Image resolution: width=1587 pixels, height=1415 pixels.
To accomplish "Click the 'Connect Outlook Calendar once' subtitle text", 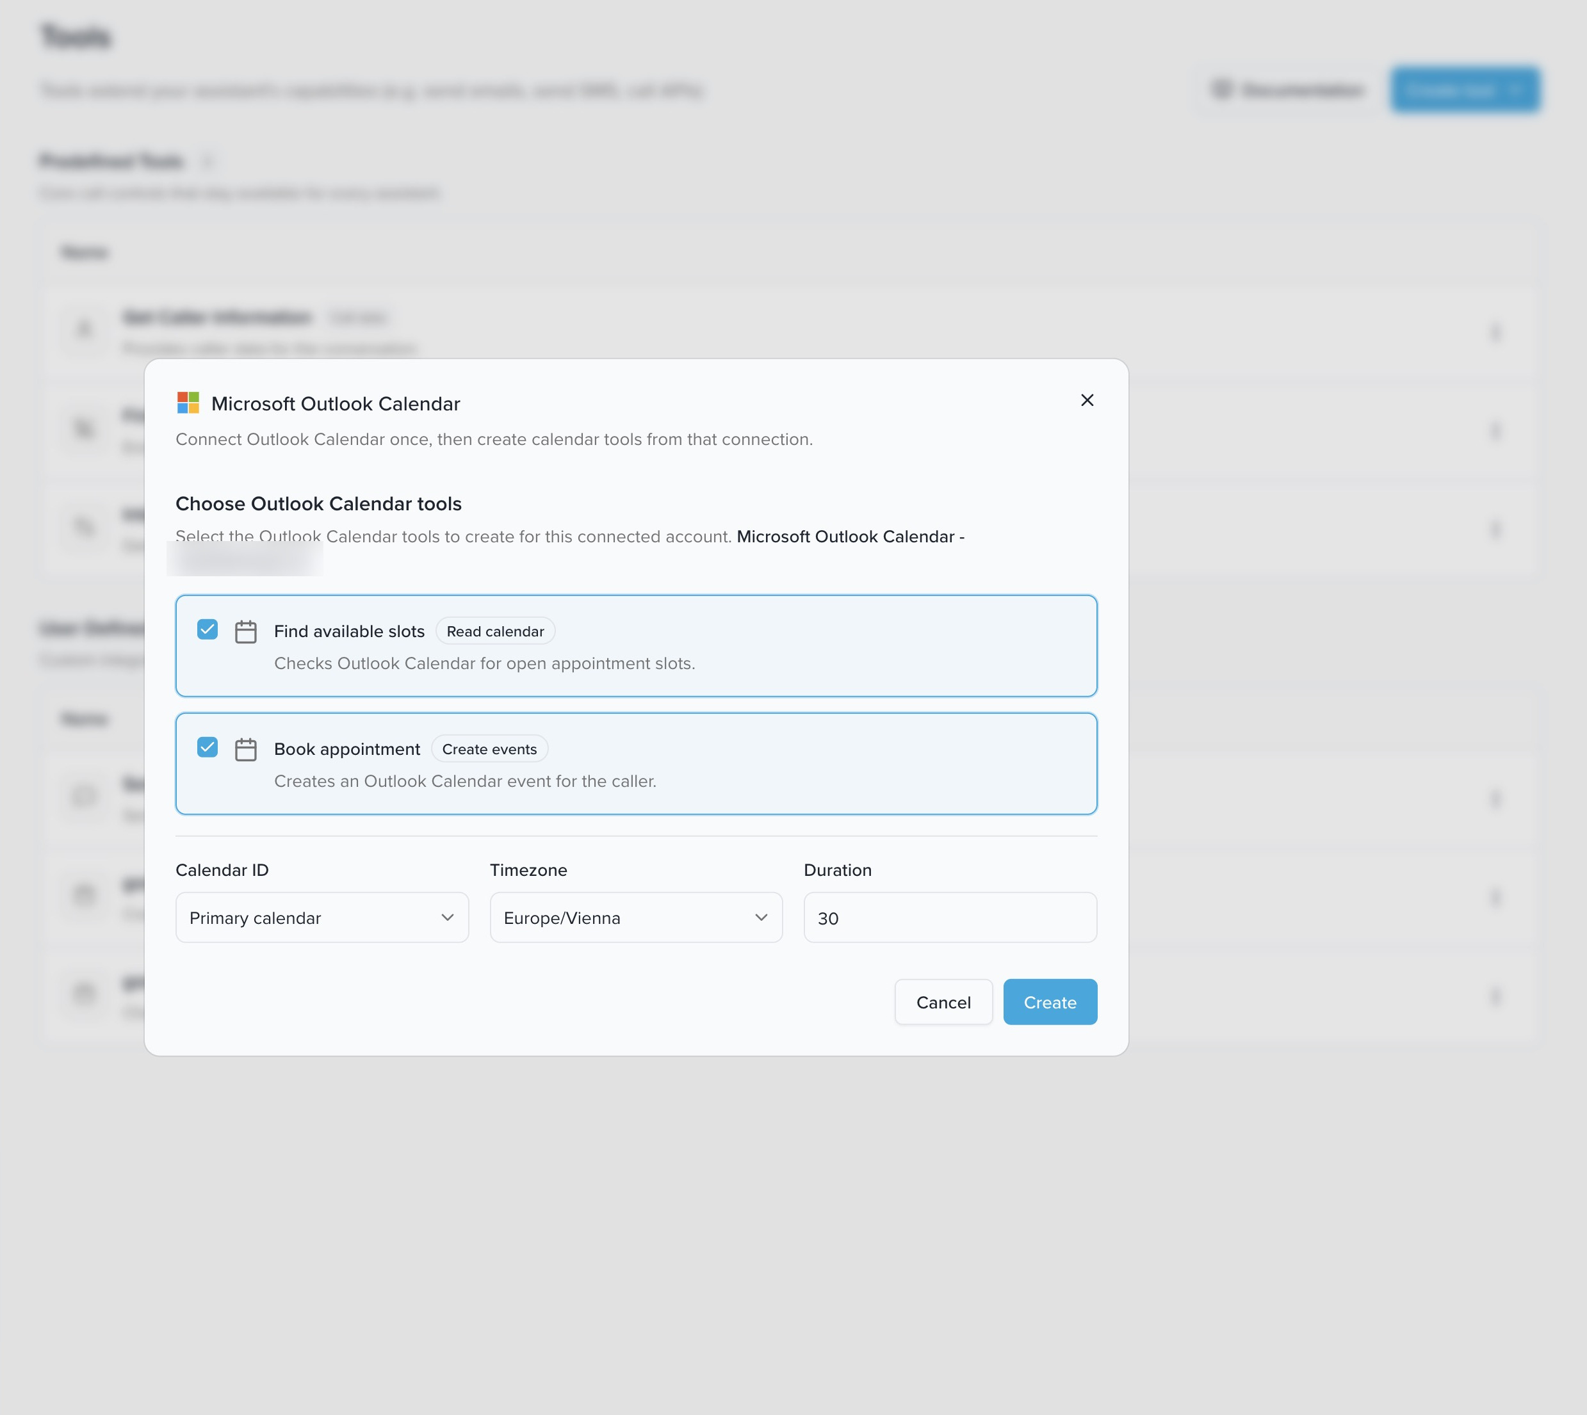I will tap(494, 439).
